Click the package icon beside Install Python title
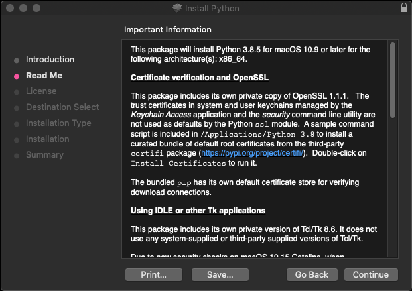The image size is (412, 291). (x=177, y=8)
